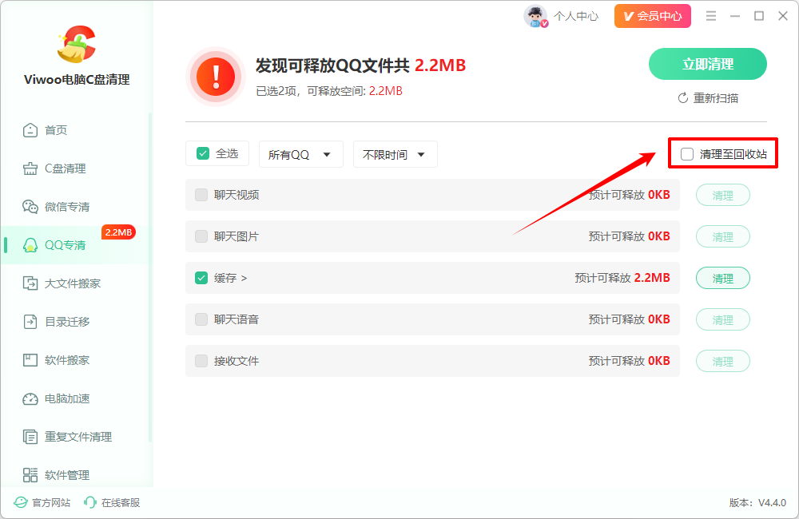Click the version text V4.4.0
The image size is (799, 519).
coord(757,503)
